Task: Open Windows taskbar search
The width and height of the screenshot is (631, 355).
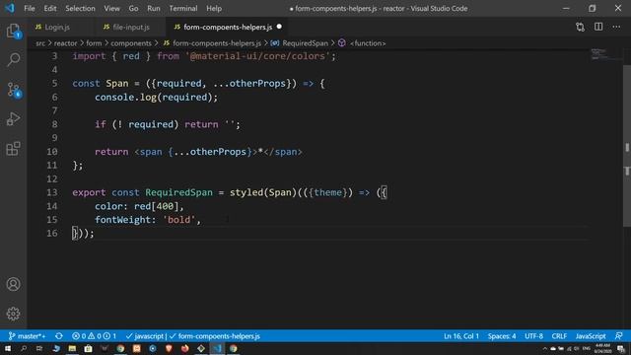Action: point(24,348)
